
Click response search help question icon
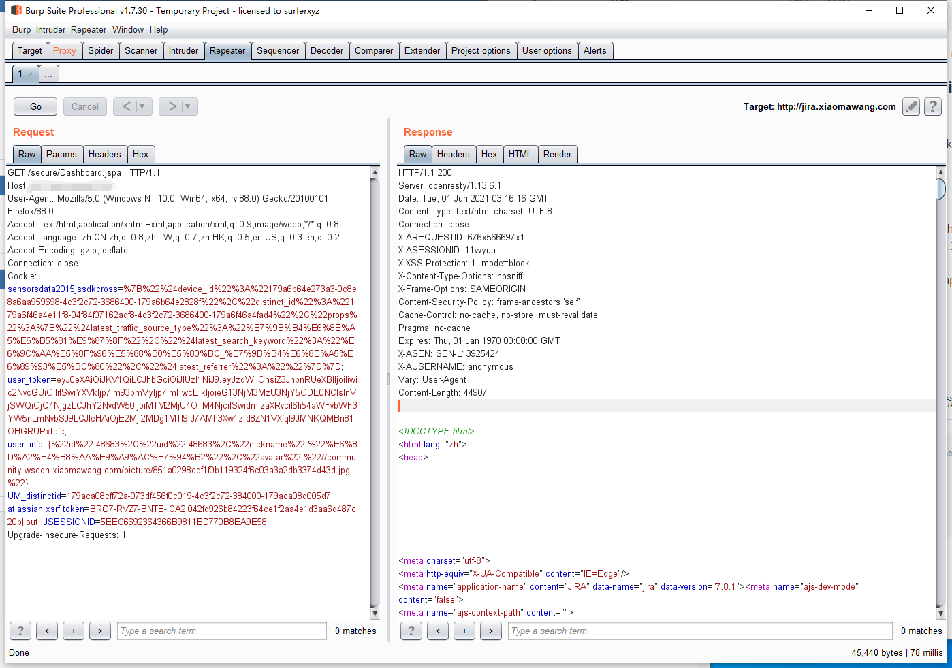click(411, 631)
